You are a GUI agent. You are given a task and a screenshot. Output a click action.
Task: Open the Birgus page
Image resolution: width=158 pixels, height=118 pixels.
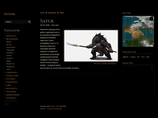coord(9,42)
